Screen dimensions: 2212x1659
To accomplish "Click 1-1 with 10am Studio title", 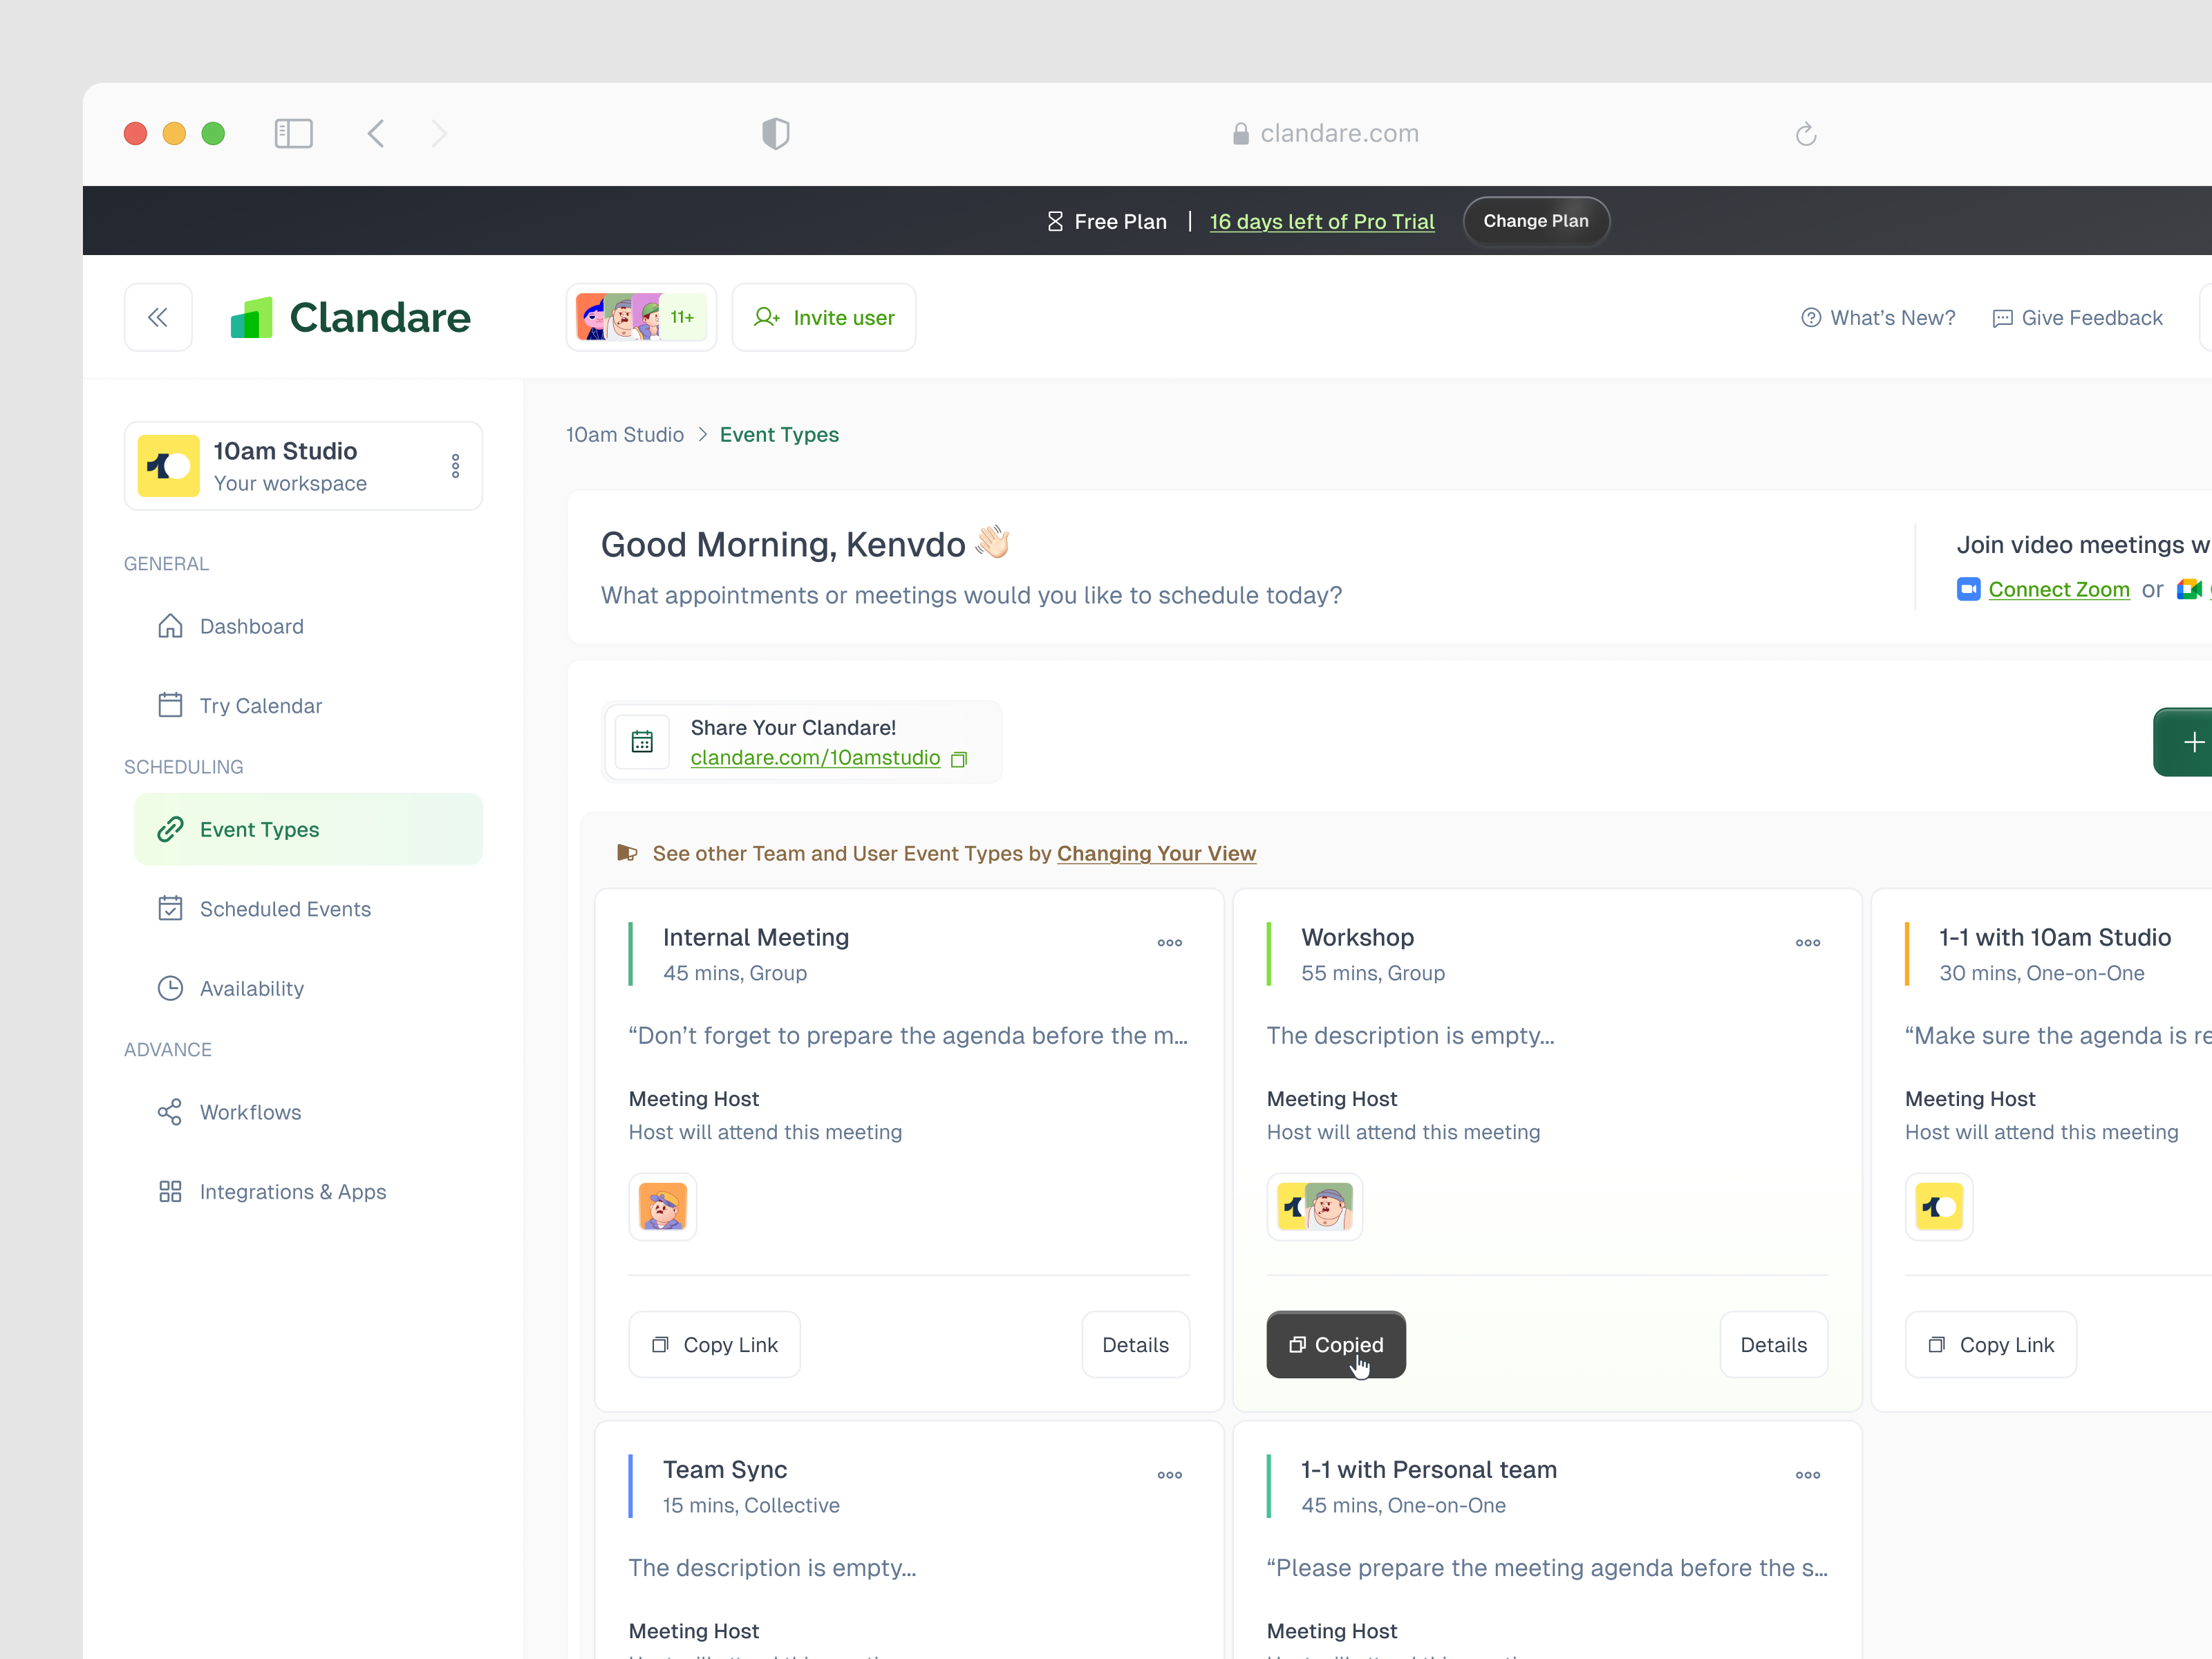I will [x=2055, y=938].
